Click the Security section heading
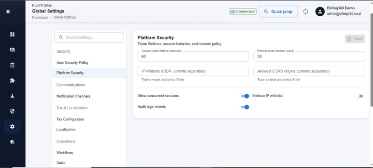373x168 pixels. tap(63, 51)
